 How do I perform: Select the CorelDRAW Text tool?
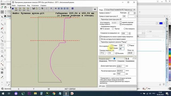point(2,56)
